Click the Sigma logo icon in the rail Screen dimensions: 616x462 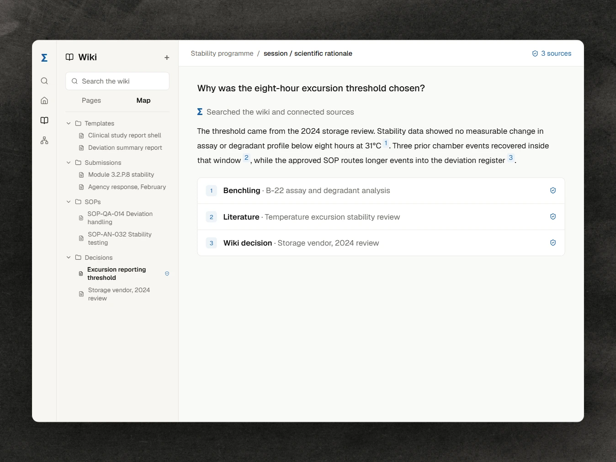(44, 58)
